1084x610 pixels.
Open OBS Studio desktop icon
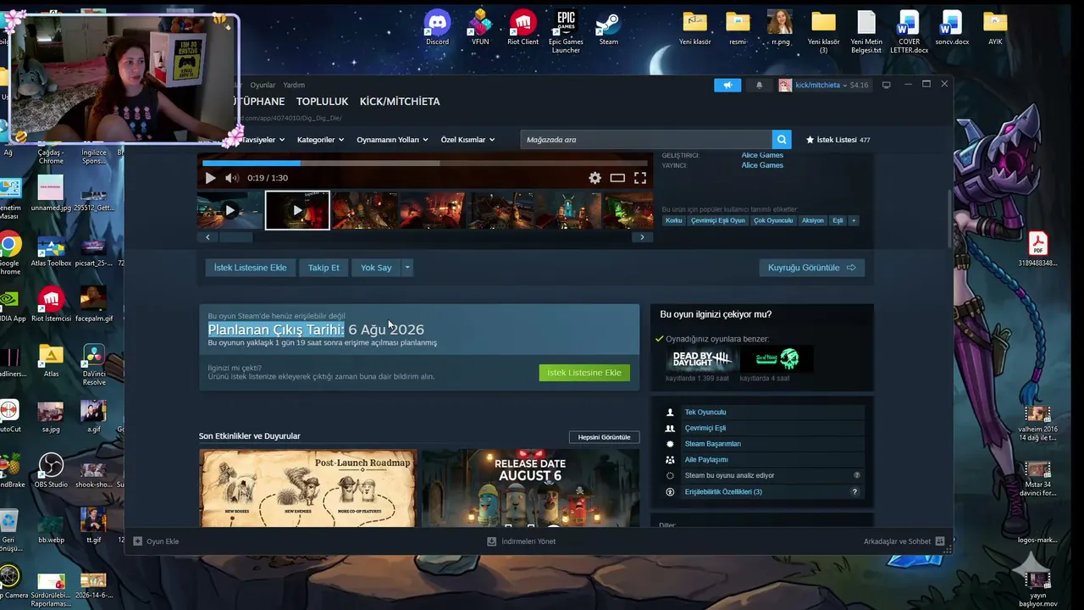(51, 471)
